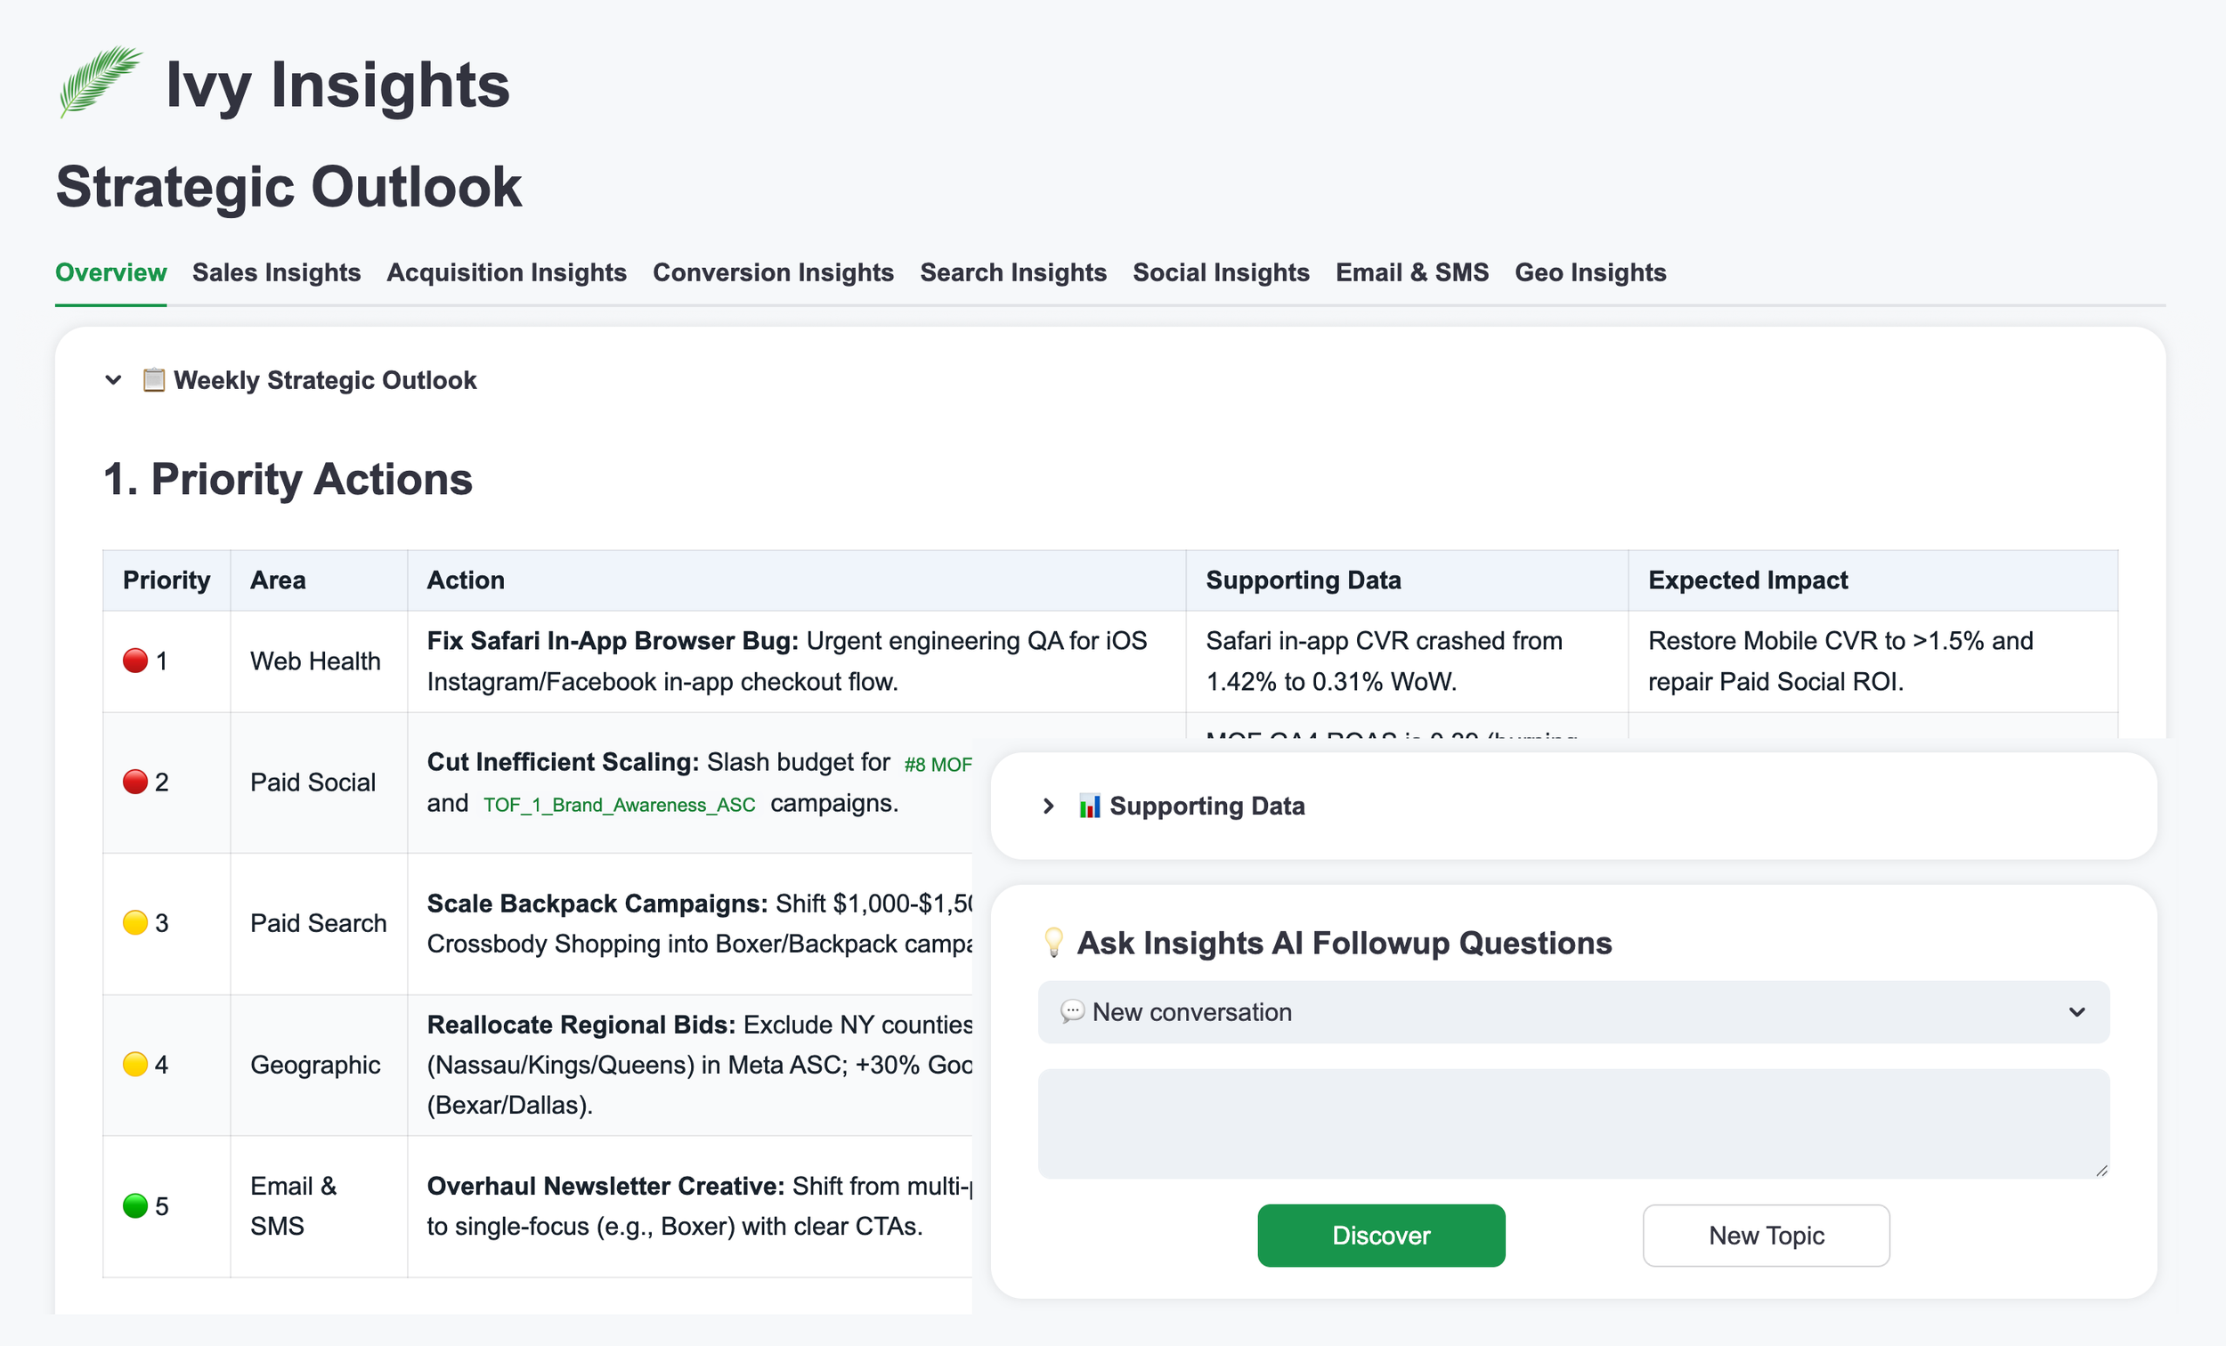Go to the Geo Insights tab

[x=1590, y=272]
